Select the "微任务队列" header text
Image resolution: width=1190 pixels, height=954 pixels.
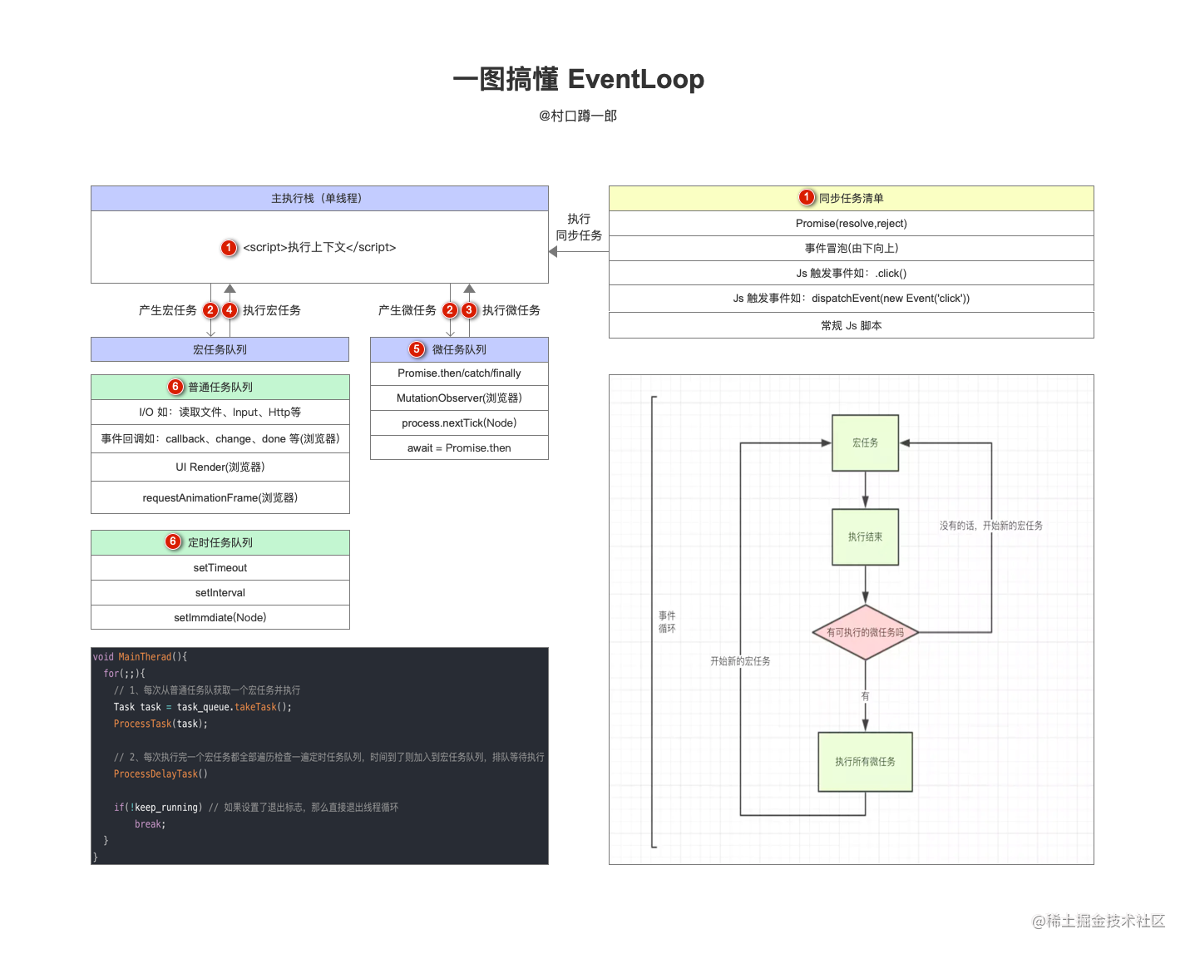[459, 349]
